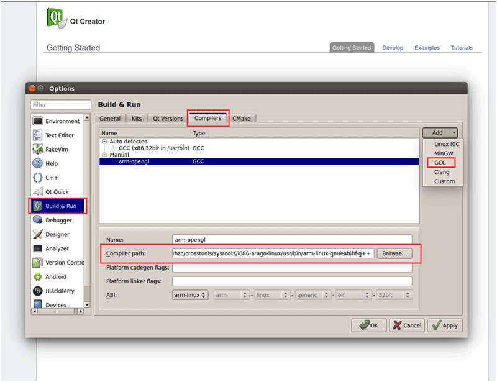The height and width of the screenshot is (382, 497).
Task: Click the Compiler path field
Action: coord(273,253)
